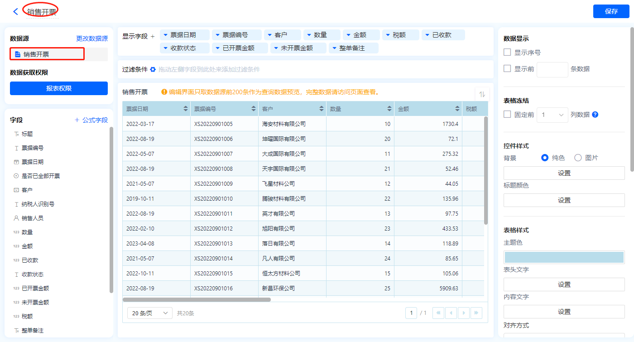This screenshot has width=634, height=342.
Task: Click the back arrow icon
Action: click(16, 12)
